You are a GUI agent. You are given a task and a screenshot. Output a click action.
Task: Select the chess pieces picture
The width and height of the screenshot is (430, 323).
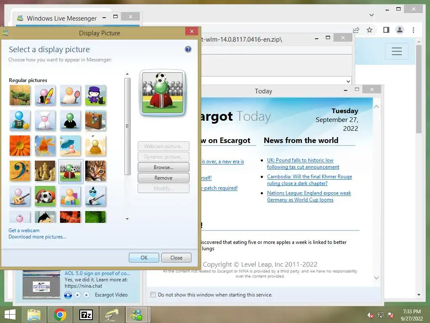pyautogui.click(x=45, y=171)
